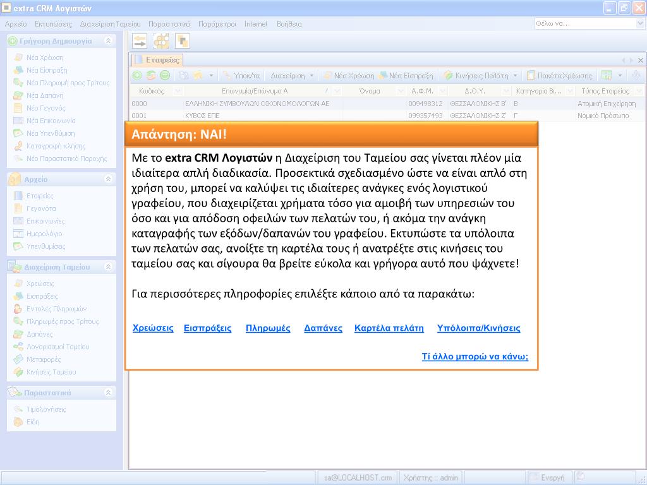The image size is (647, 485).
Task: Click the Υποκ/τα toolbar button
Action: [x=241, y=76]
